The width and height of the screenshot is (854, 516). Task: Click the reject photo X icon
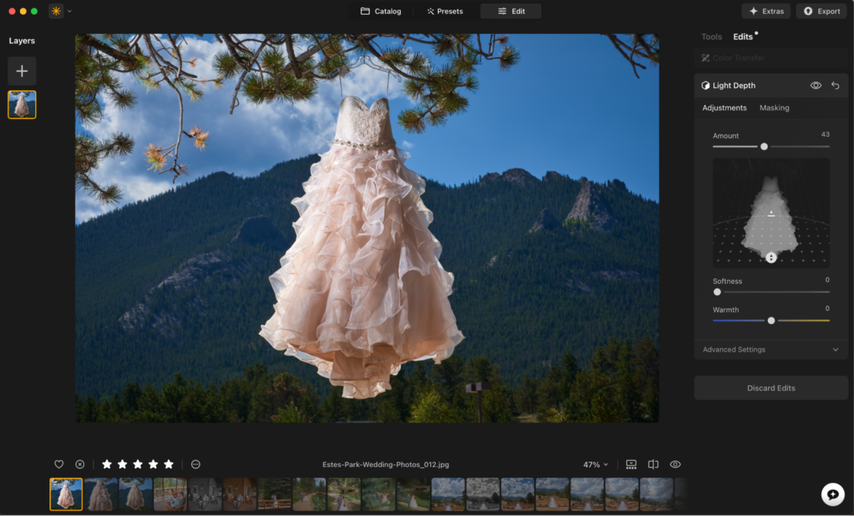tap(80, 465)
